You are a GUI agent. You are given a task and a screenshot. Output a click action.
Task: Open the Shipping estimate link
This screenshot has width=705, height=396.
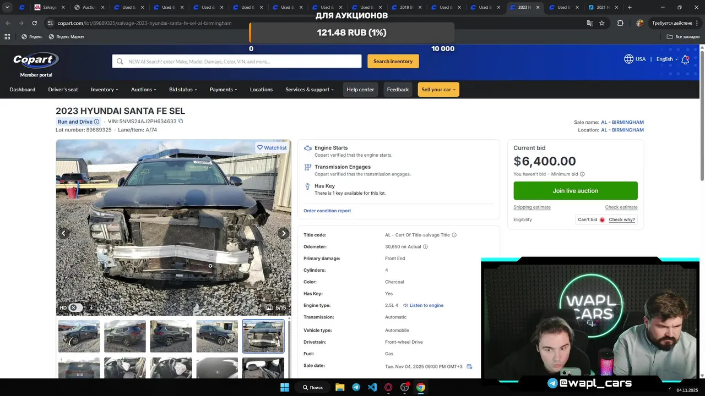(x=532, y=207)
